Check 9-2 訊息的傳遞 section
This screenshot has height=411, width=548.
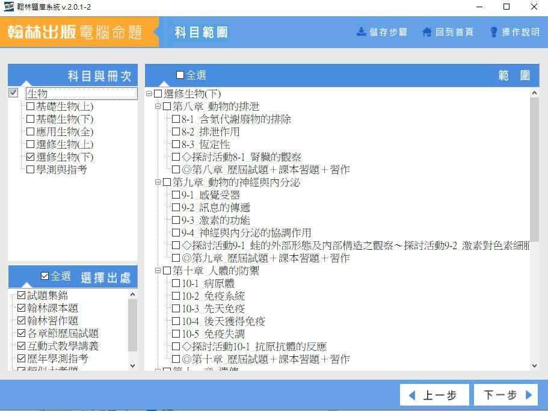[176, 207]
